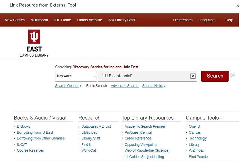Open WorldCat
Image resolution: width=239 pixels, height=162 pixels.
click(x=88, y=151)
